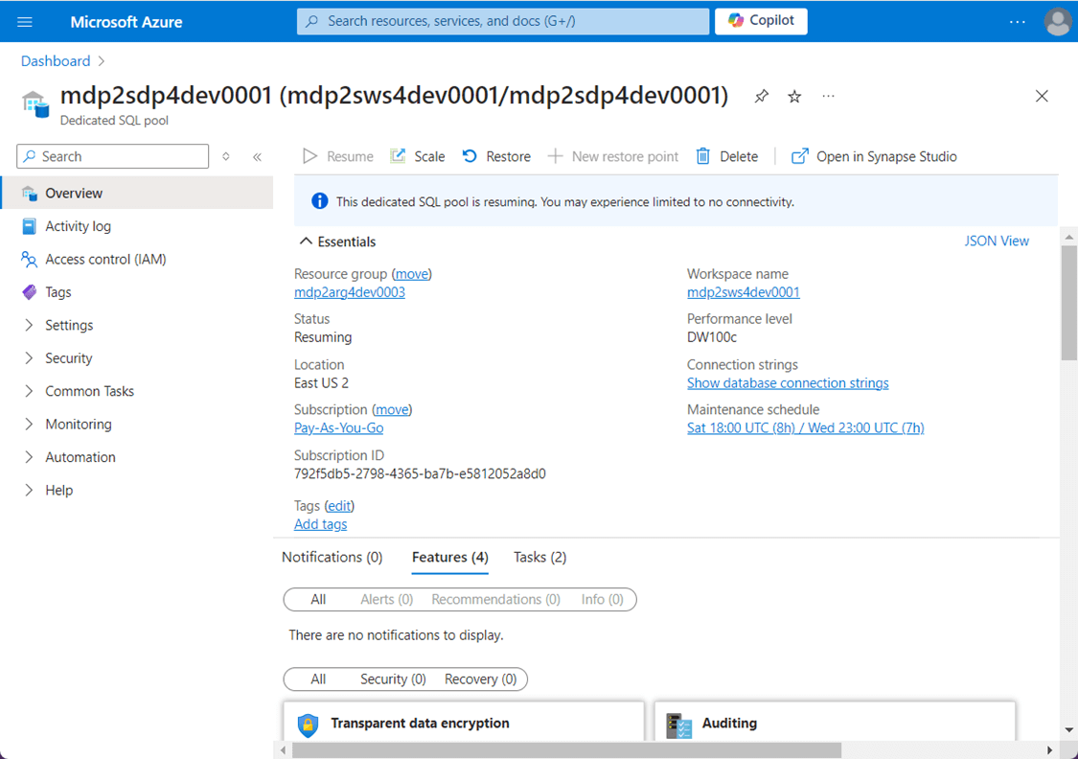Go to the Dashboard breadcrumb
The width and height of the screenshot is (1078, 759).
pos(56,61)
